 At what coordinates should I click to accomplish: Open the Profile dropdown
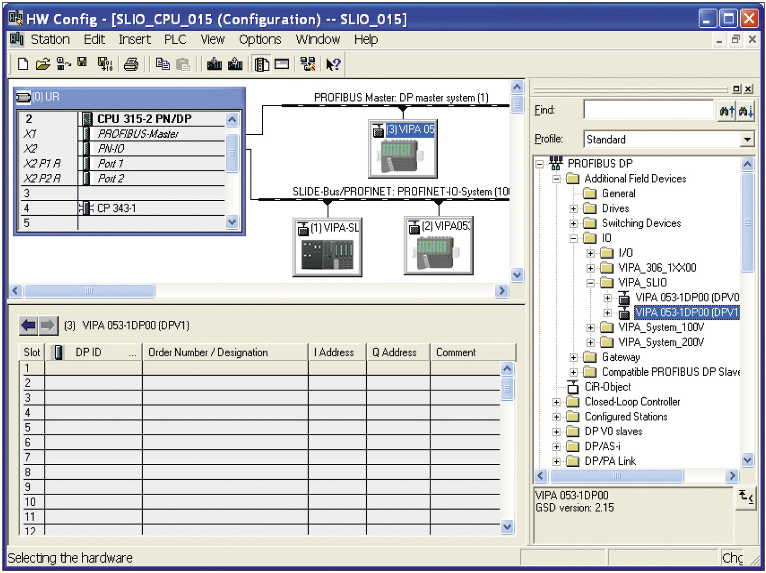(x=748, y=139)
